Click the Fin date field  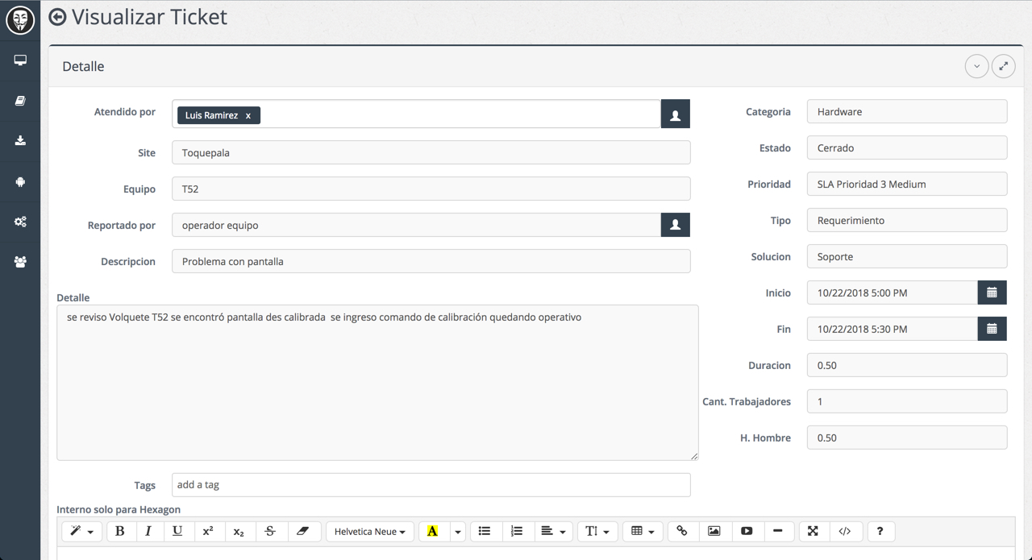coord(893,329)
